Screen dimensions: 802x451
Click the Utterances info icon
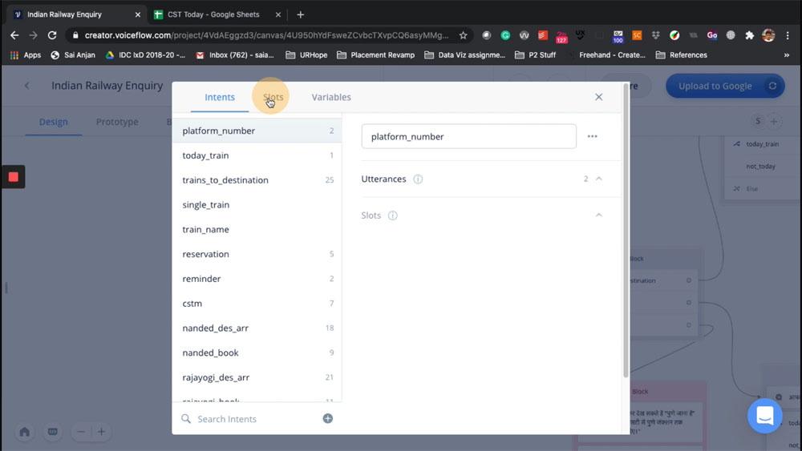418,179
